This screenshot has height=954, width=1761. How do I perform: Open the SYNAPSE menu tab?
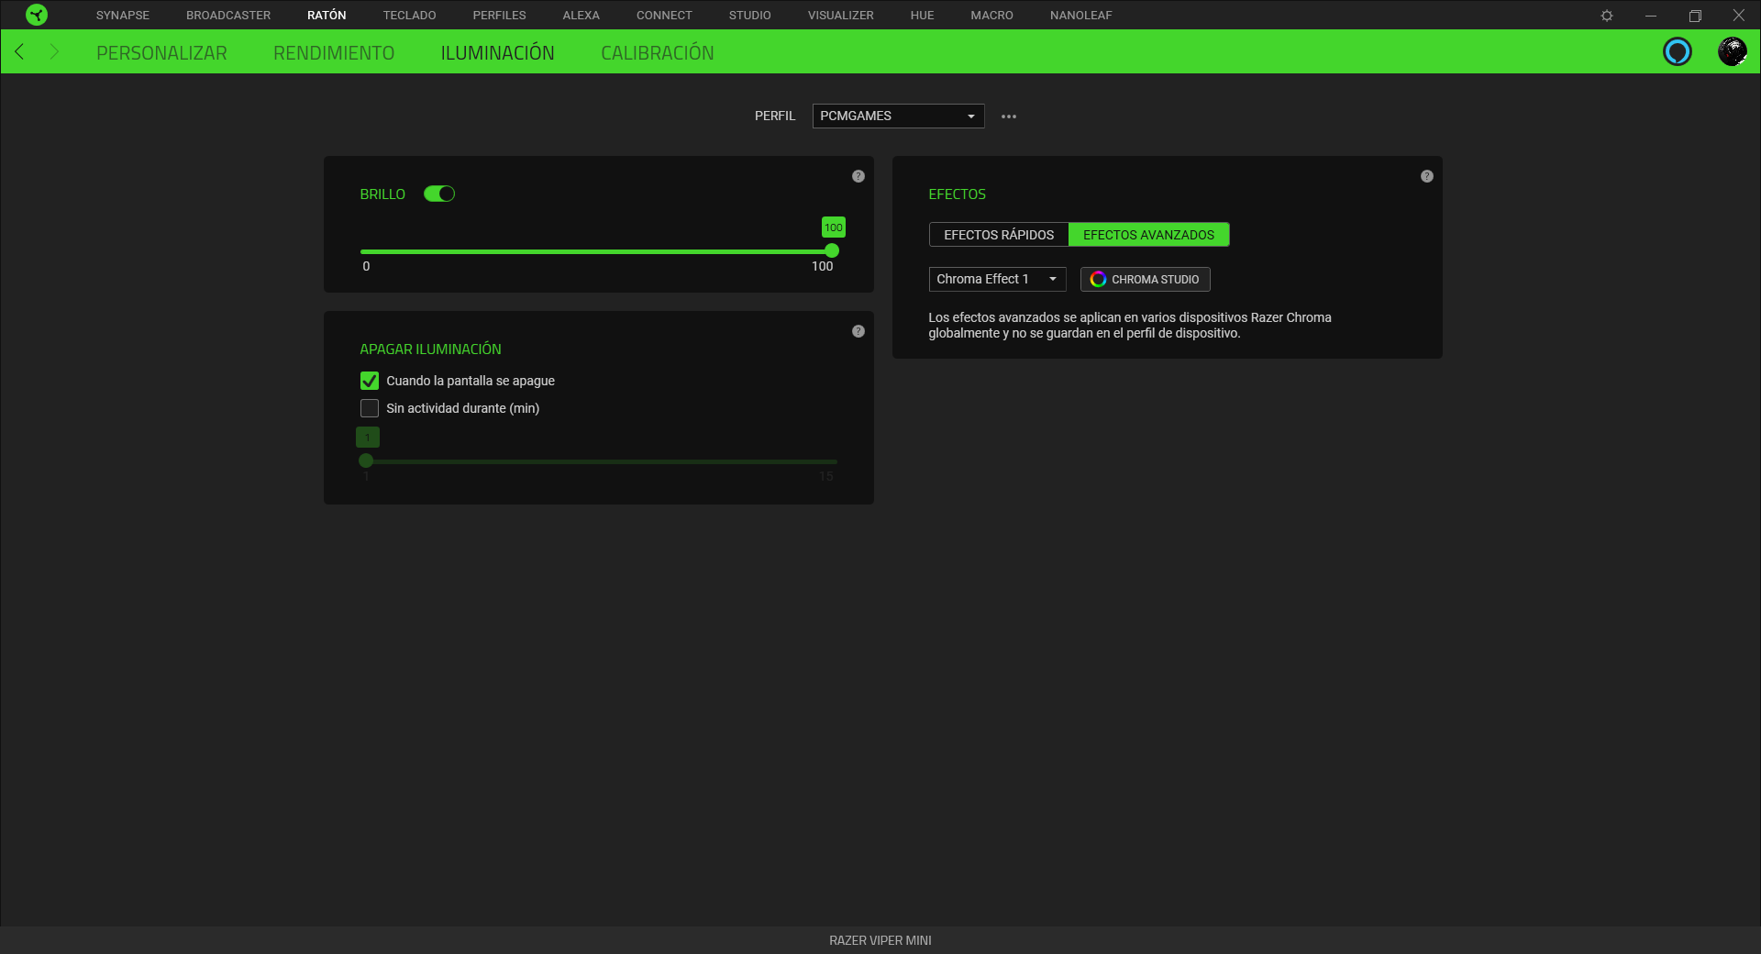coord(123,16)
